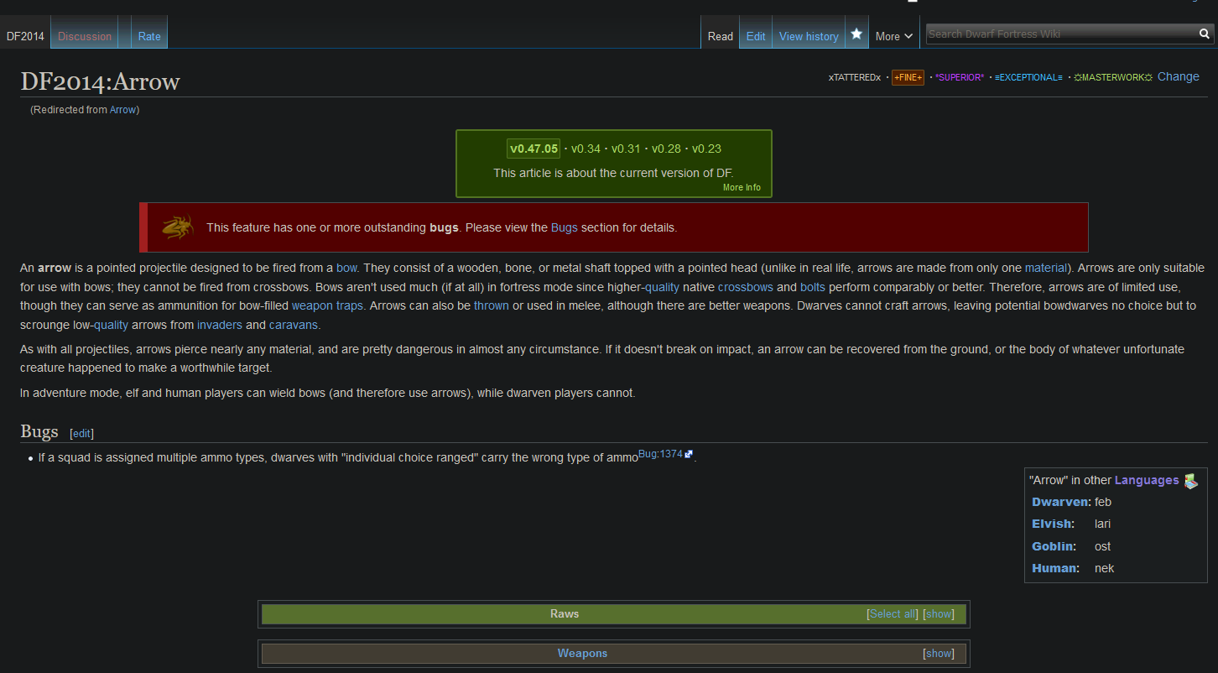Open the Edit tab
Screen dimensions: 1218x673
coord(756,36)
